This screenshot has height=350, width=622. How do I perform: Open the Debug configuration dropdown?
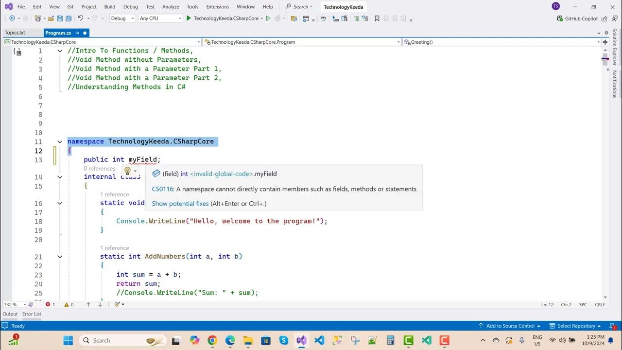[122, 18]
